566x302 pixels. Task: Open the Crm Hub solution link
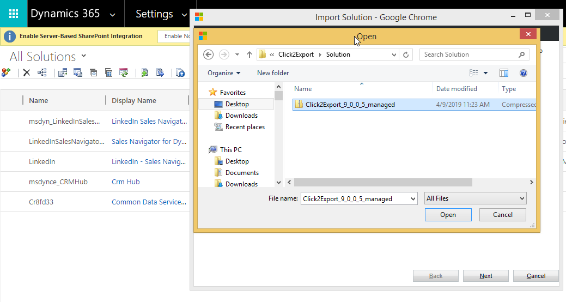tap(126, 182)
